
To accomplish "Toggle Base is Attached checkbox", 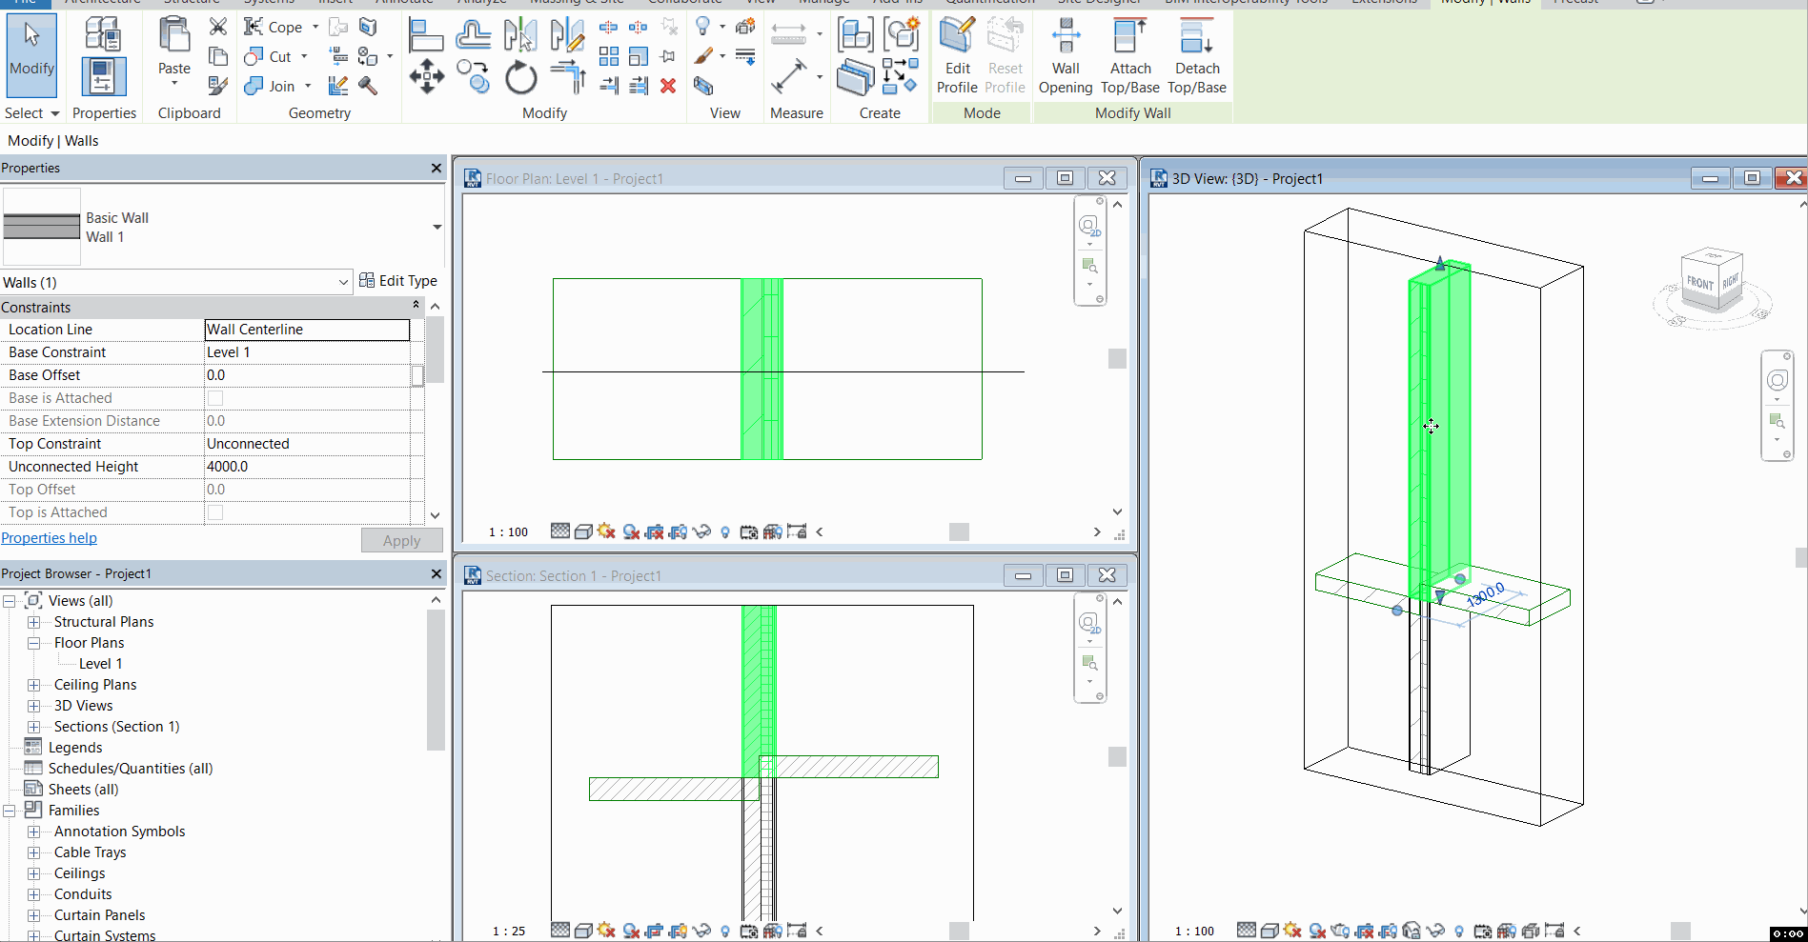I will [x=215, y=398].
